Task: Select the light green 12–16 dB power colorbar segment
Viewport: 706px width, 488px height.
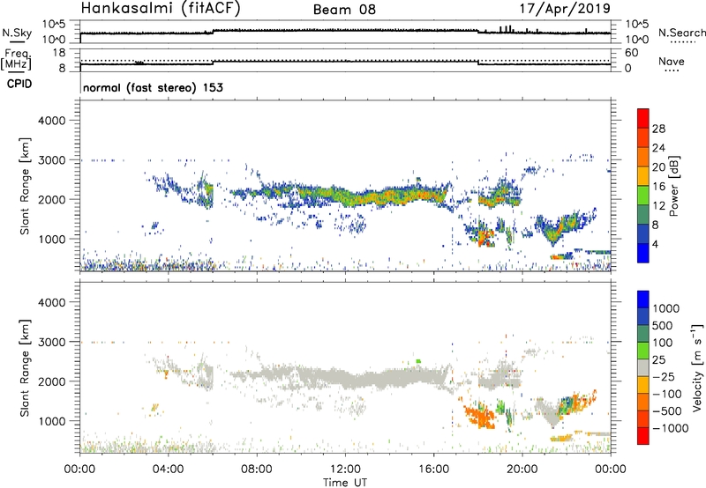Action: 643,195
